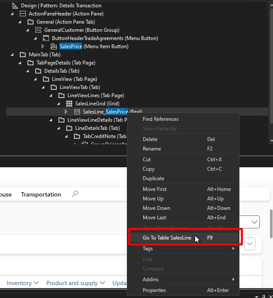Click the SalesLineGrid grid icon

coord(69,104)
